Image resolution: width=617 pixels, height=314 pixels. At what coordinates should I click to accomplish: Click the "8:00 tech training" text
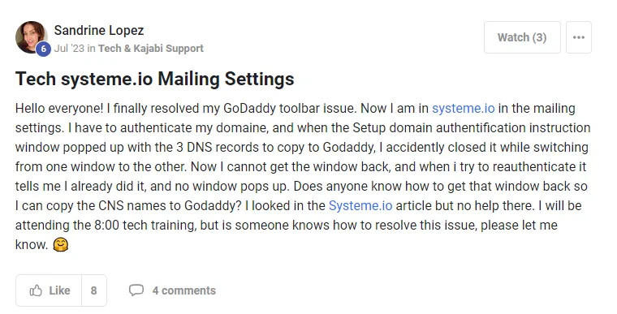[x=145, y=225]
